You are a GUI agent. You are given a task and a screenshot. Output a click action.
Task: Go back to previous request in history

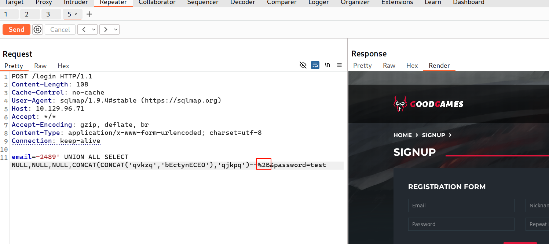pyautogui.click(x=84, y=30)
